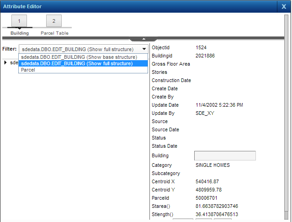Click the SINGLE HOMES category value
The image size is (292, 222).
[x=212, y=165]
